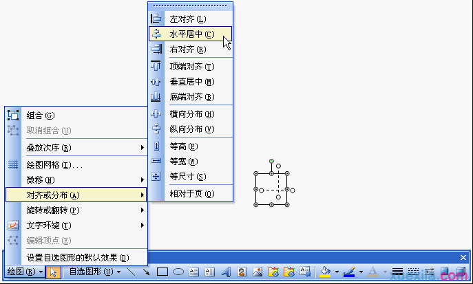
Task: Expand 微移 (N) nudge submenu
Action: [x=76, y=179]
